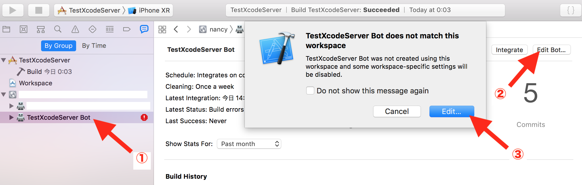Screen dimensions: 582x185
Task: Click the Stop button in toolbar
Action: (39, 10)
